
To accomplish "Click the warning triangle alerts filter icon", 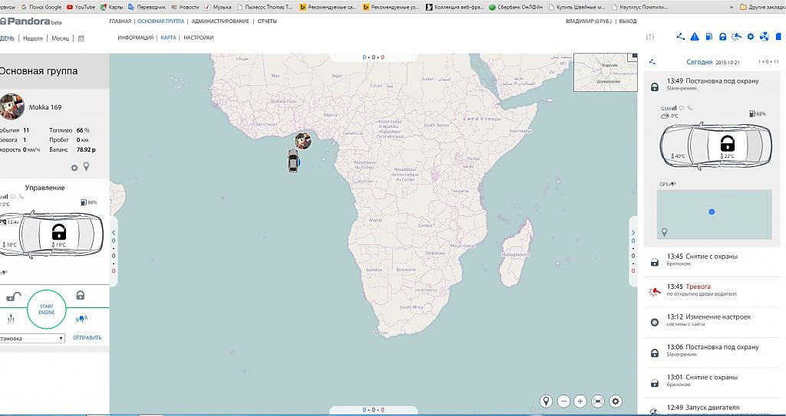I will 695,37.
